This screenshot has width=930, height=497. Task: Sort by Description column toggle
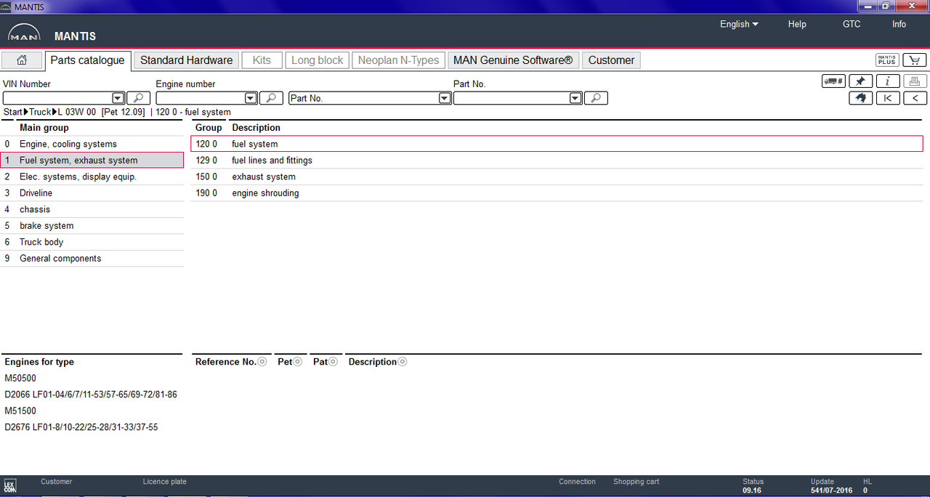403,362
